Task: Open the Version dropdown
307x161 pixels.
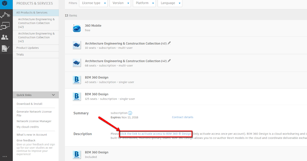Action: [120, 3]
